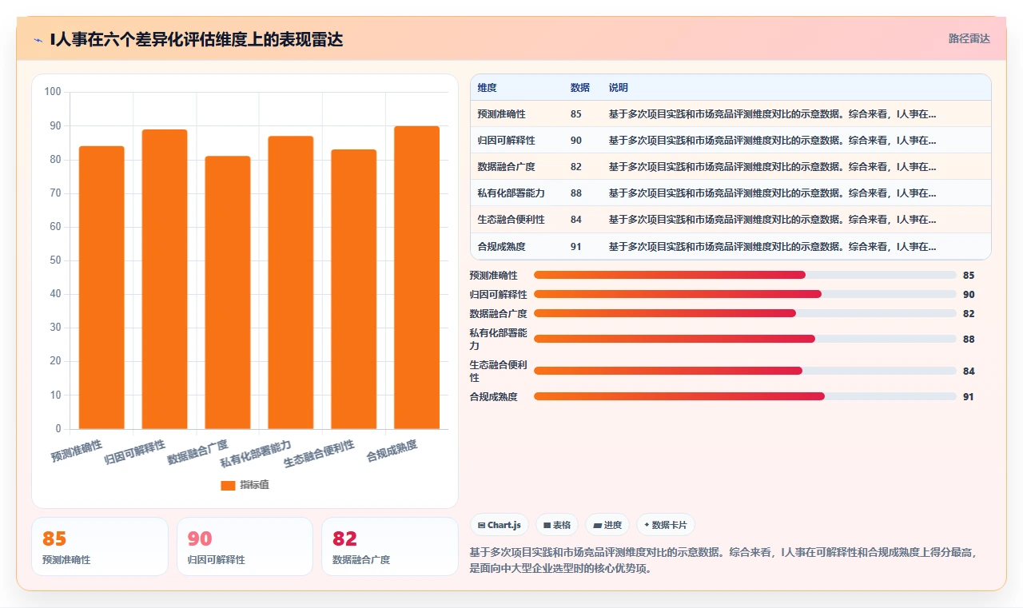Click the progress value 91 beside 合规成熟度
This screenshot has width=1023, height=608.
pyautogui.click(x=969, y=396)
